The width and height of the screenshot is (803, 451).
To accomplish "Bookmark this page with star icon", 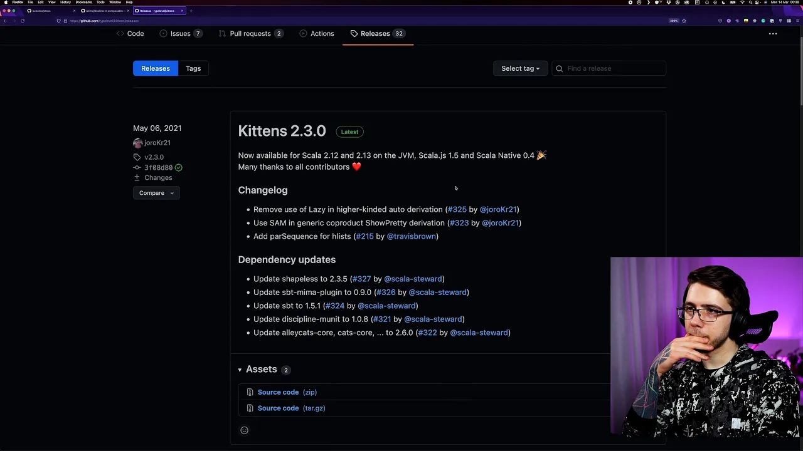I will pos(684,21).
